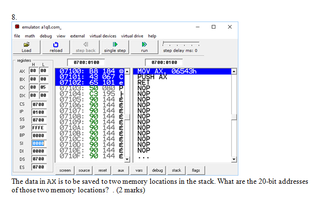Click the ellipsis line in disassembly
325x200 pixels.
(144, 157)
